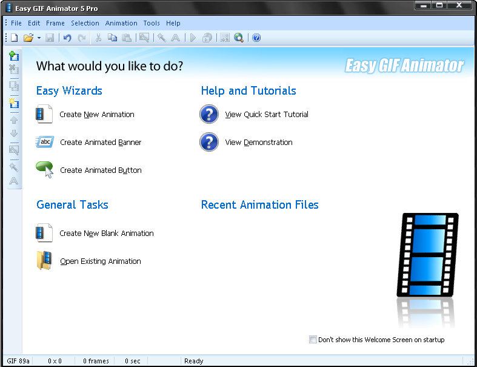
Task: Click the green button with cursor icon
Action: click(45, 170)
